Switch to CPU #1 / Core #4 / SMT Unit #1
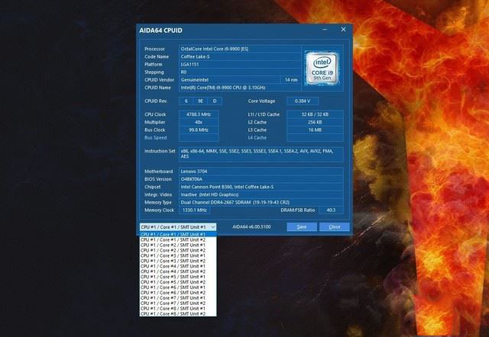 (x=173, y=266)
